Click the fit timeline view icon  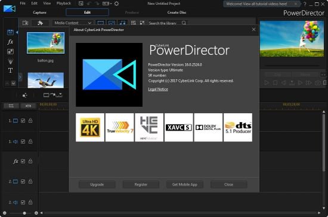(11, 106)
